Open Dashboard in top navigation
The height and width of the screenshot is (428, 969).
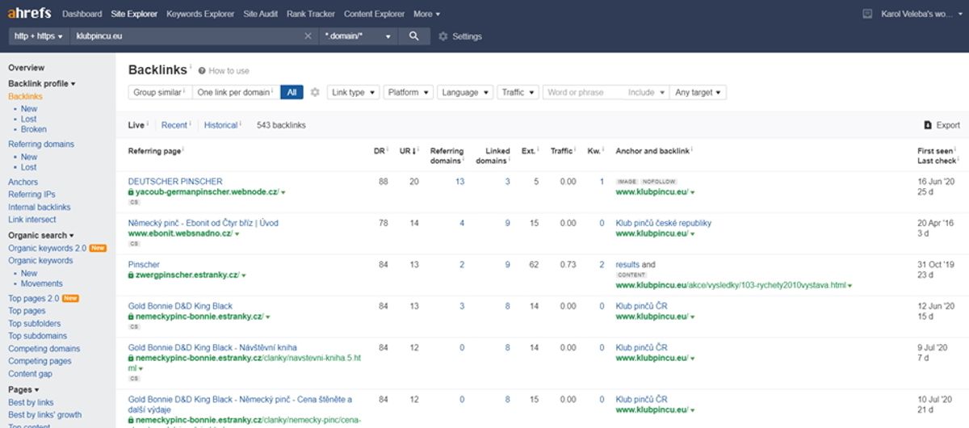click(82, 14)
